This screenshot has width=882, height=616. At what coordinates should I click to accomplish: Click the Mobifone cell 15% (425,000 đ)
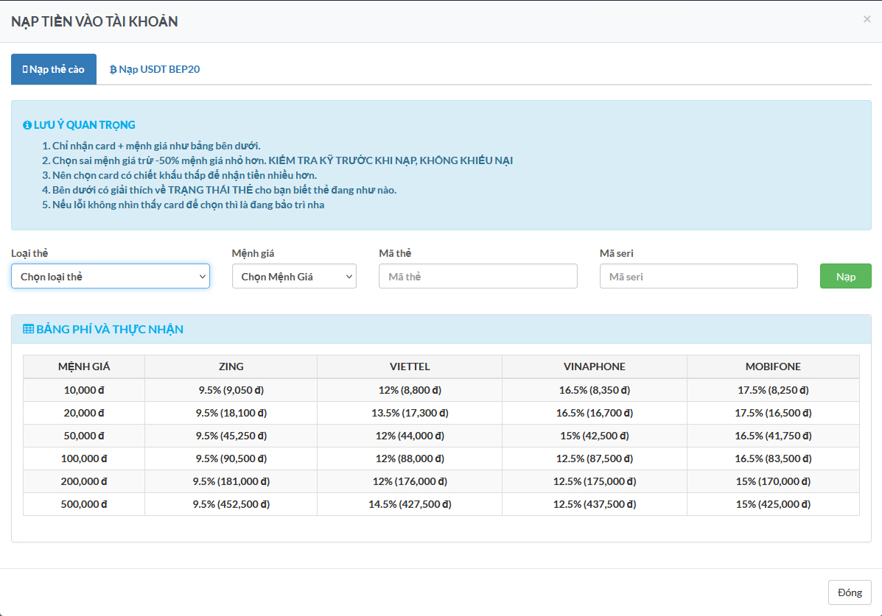pos(774,504)
